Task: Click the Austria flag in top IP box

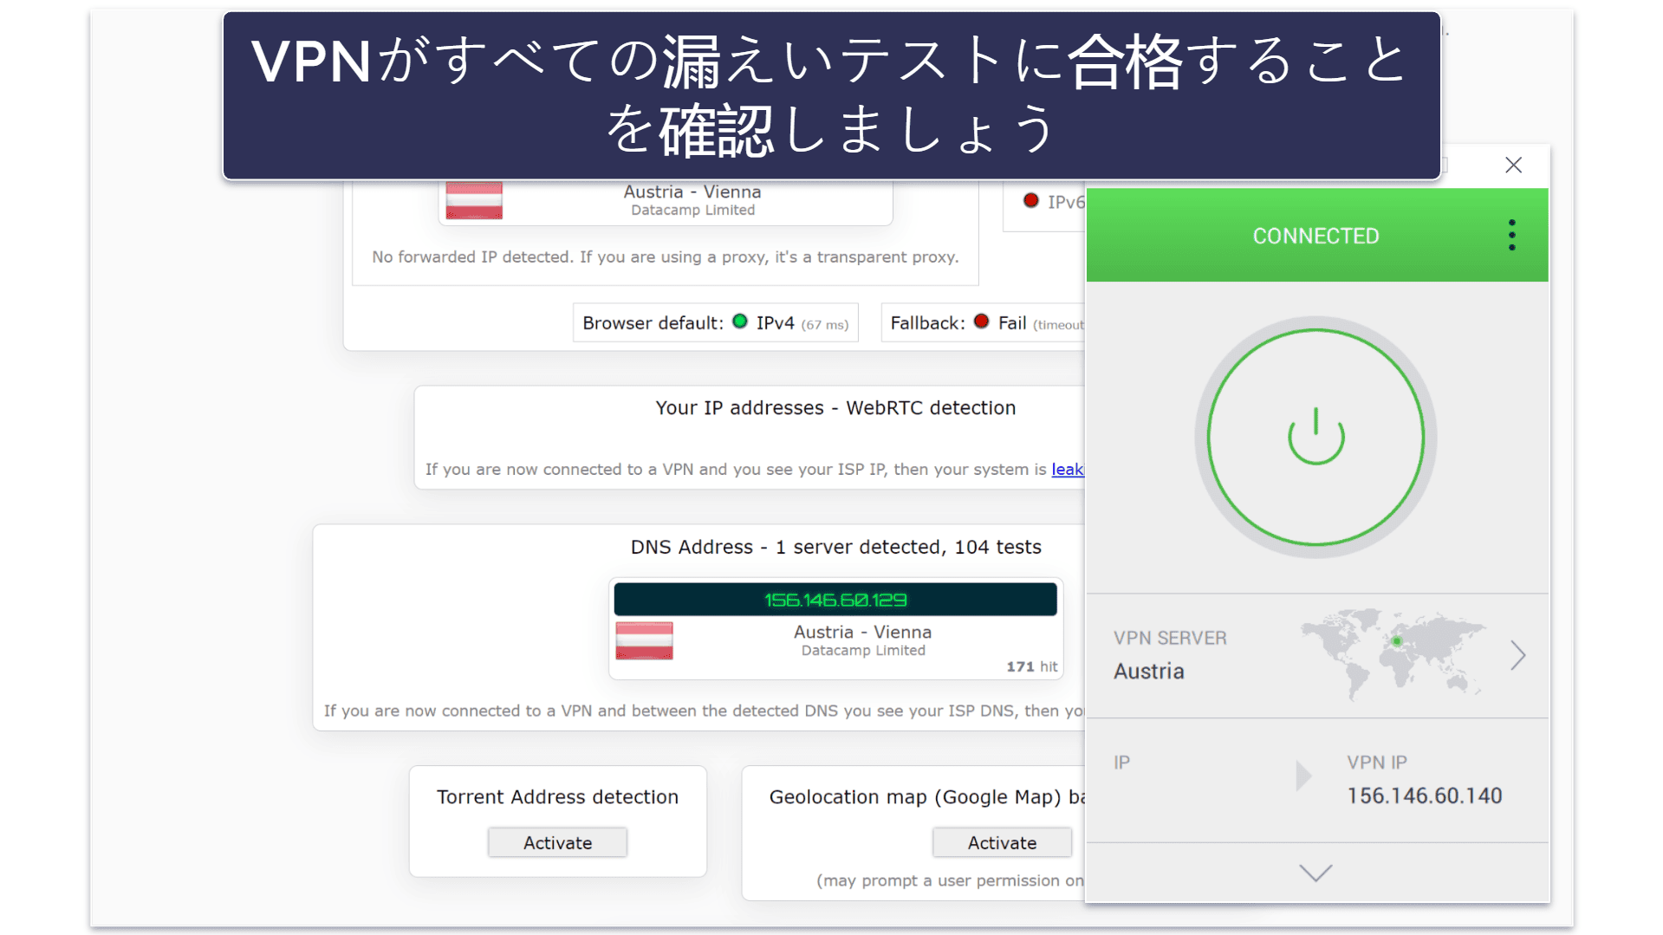Action: point(474,200)
